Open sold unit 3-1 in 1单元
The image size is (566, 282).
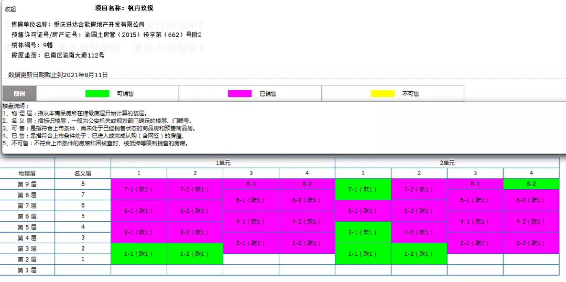pyautogui.click(x=139, y=233)
